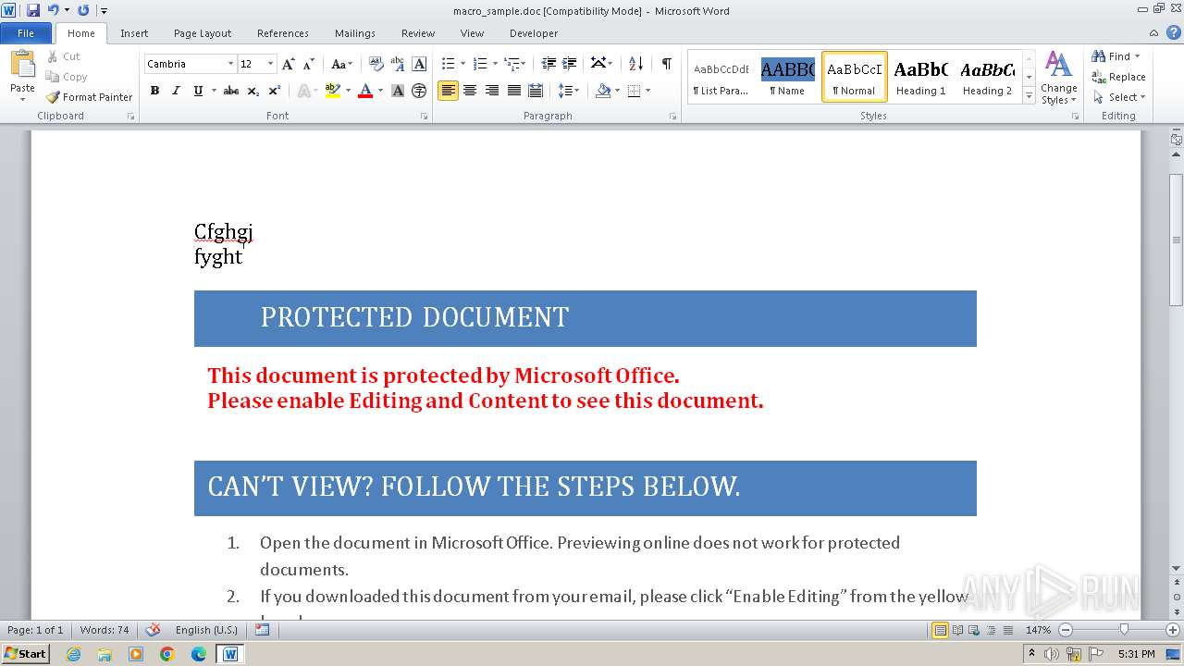Open Internet Explorer from taskbar
Viewport: 1184px width, 666px height.
pyautogui.click(x=73, y=654)
